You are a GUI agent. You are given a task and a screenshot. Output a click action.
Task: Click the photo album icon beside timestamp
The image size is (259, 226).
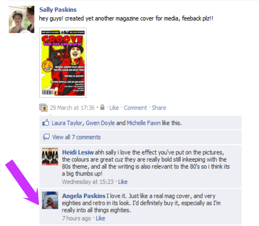click(x=43, y=108)
